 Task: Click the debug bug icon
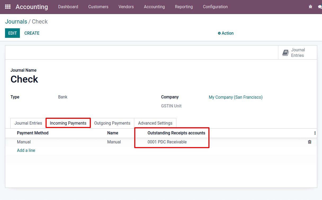coord(310,7)
